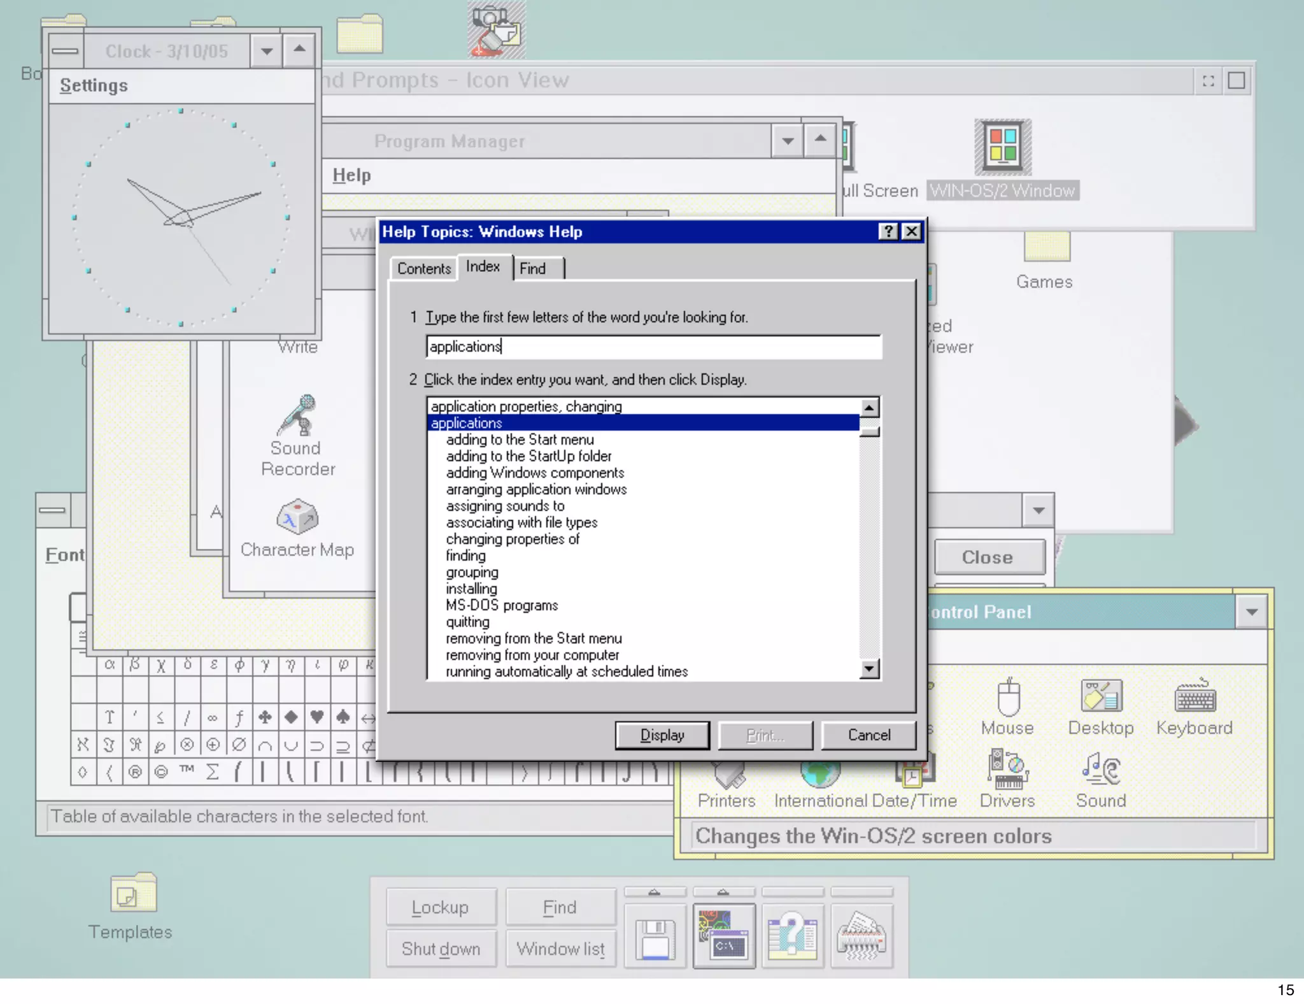Open the Templates folder on the desktop

point(132,893)
